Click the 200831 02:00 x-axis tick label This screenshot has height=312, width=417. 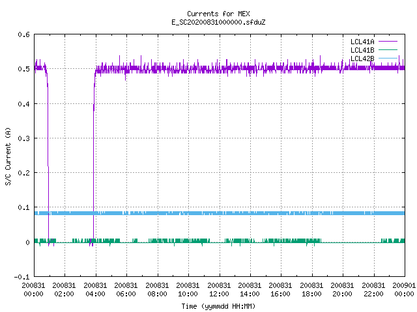point(64,290)
